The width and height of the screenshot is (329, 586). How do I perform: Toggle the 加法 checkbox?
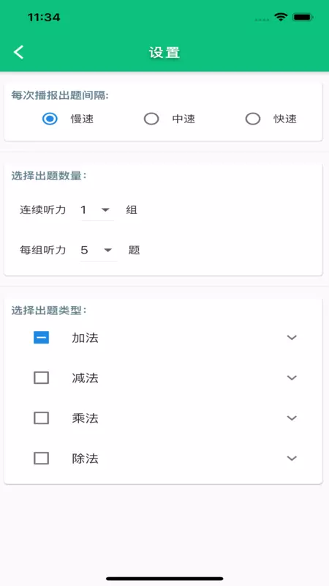42,338
